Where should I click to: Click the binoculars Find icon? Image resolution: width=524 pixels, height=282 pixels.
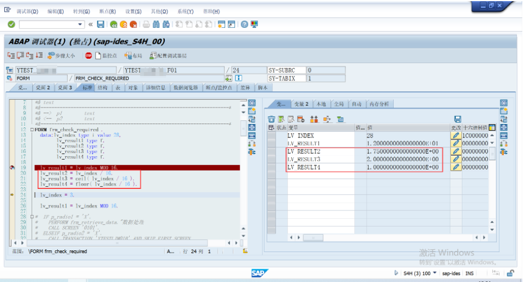tap(156, 24)
